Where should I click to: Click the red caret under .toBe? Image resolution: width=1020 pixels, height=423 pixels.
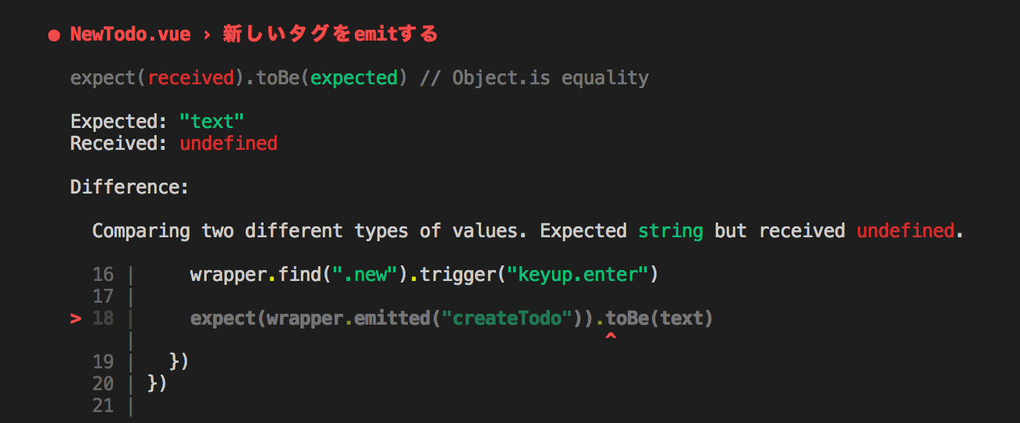click(611, 336)
